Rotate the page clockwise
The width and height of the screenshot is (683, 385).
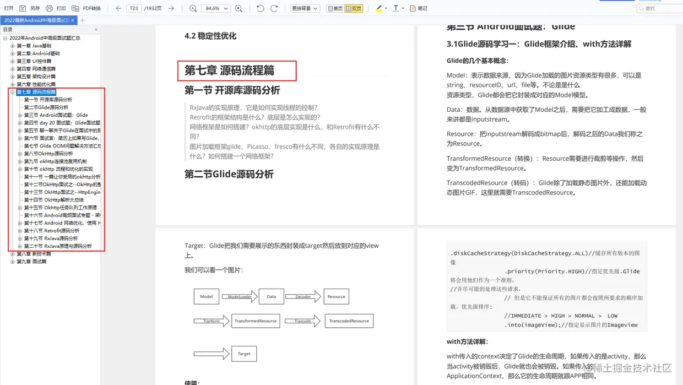[274, 8]
